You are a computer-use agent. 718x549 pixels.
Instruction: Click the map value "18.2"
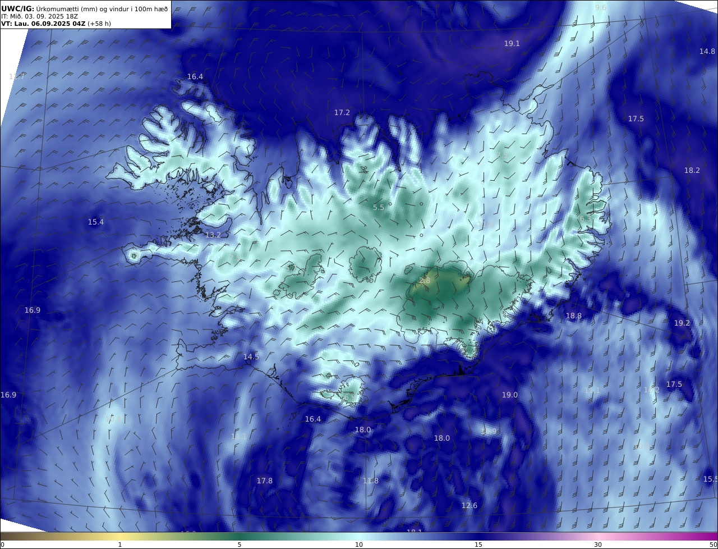point(692,170)
